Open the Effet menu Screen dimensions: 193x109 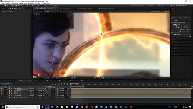pyautogui.click(x=26, y=3)
